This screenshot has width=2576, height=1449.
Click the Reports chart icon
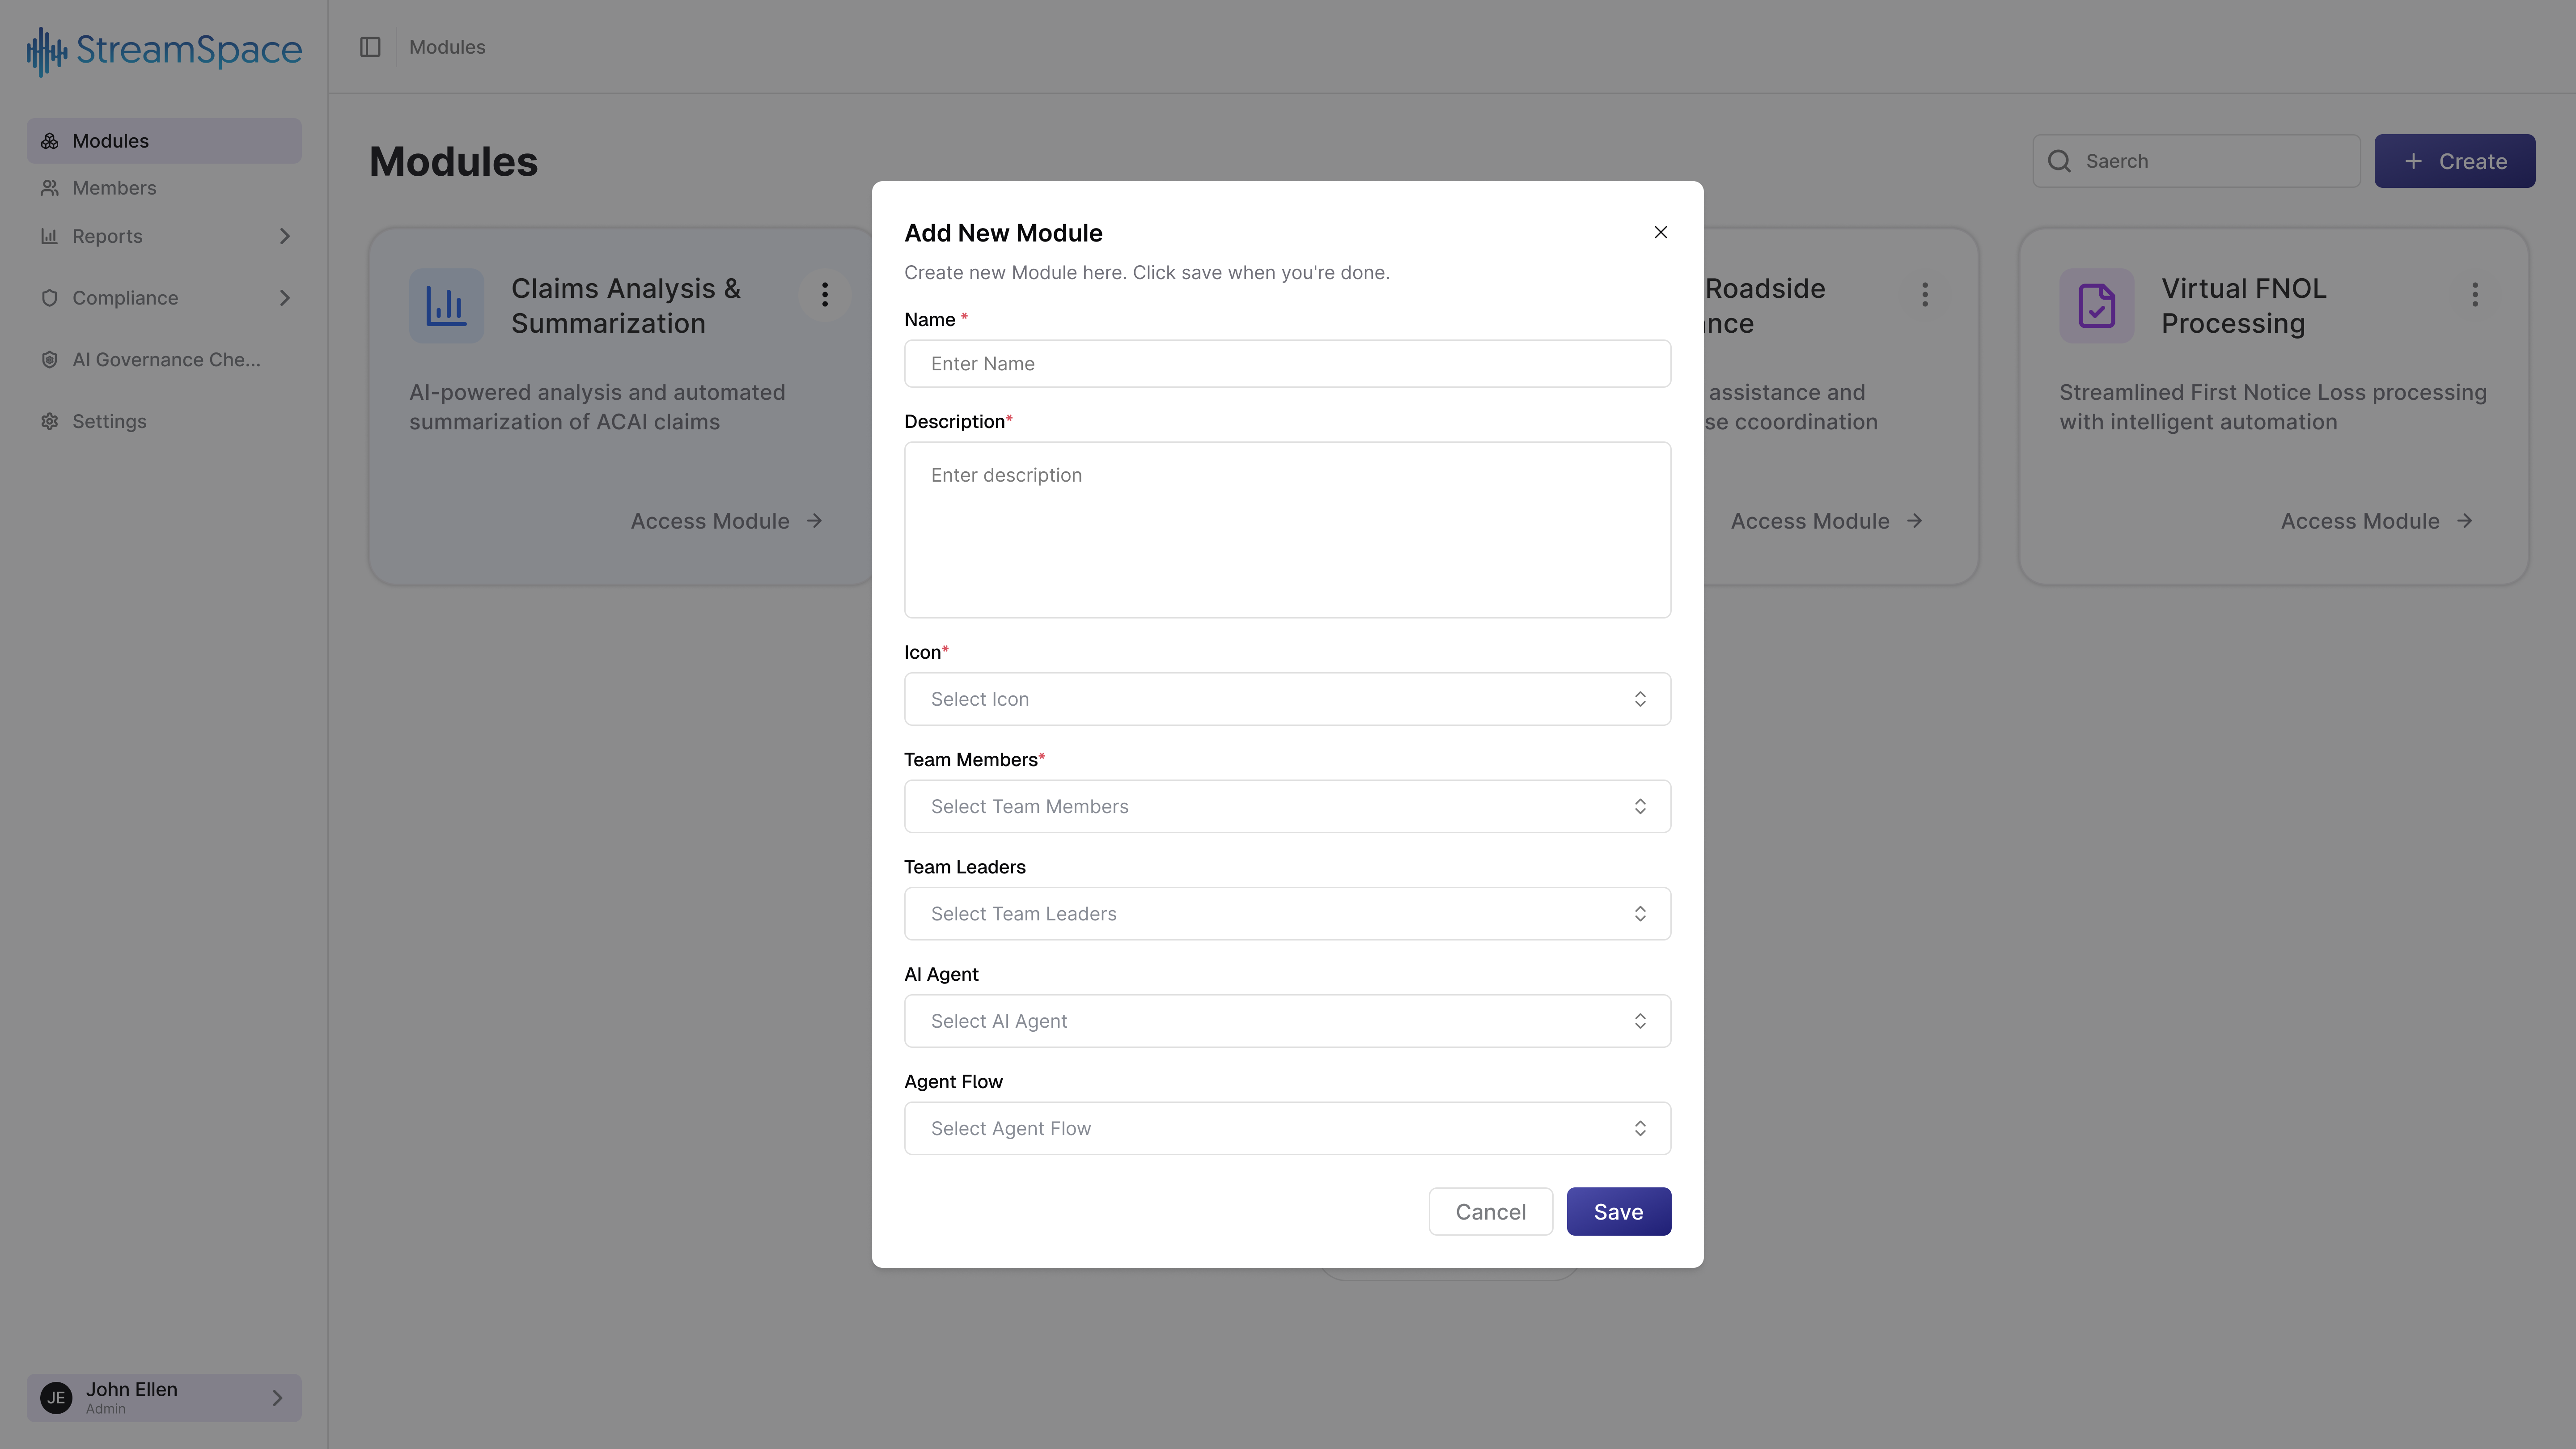pyautogui.click(x=49, y=236)
